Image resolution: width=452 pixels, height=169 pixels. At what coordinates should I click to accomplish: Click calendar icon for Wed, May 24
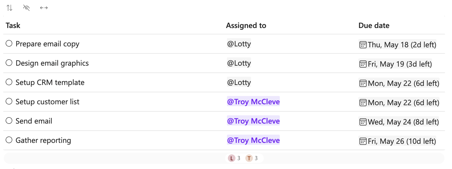(363, 122)
